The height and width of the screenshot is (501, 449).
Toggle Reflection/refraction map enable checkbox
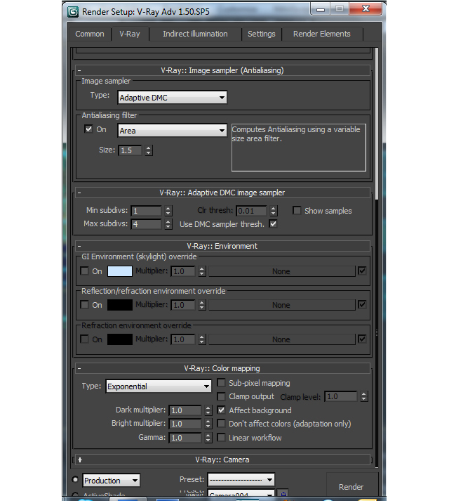click(x=362, y=304)
